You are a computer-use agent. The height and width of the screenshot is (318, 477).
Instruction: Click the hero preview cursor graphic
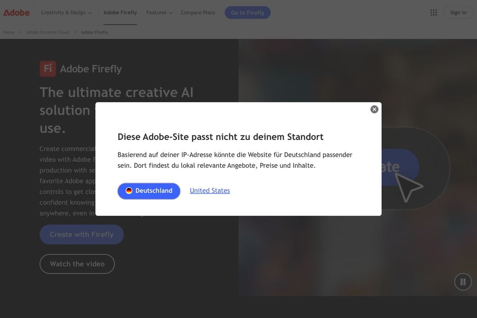(x=407, y=187)
